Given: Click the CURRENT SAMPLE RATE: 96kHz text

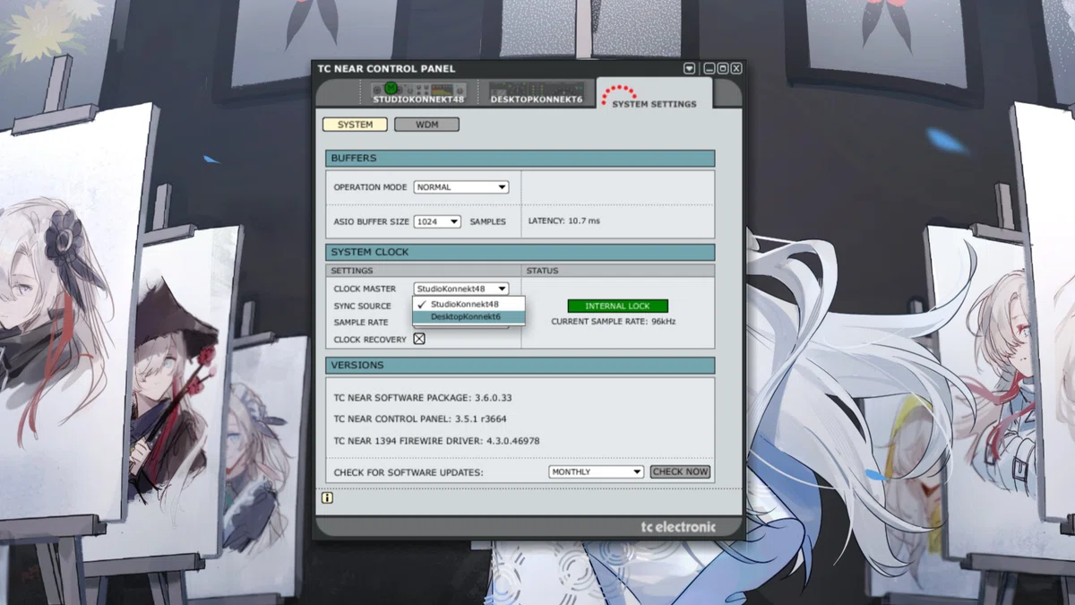Looking at the screenshot, I should [x=614, y=321].
